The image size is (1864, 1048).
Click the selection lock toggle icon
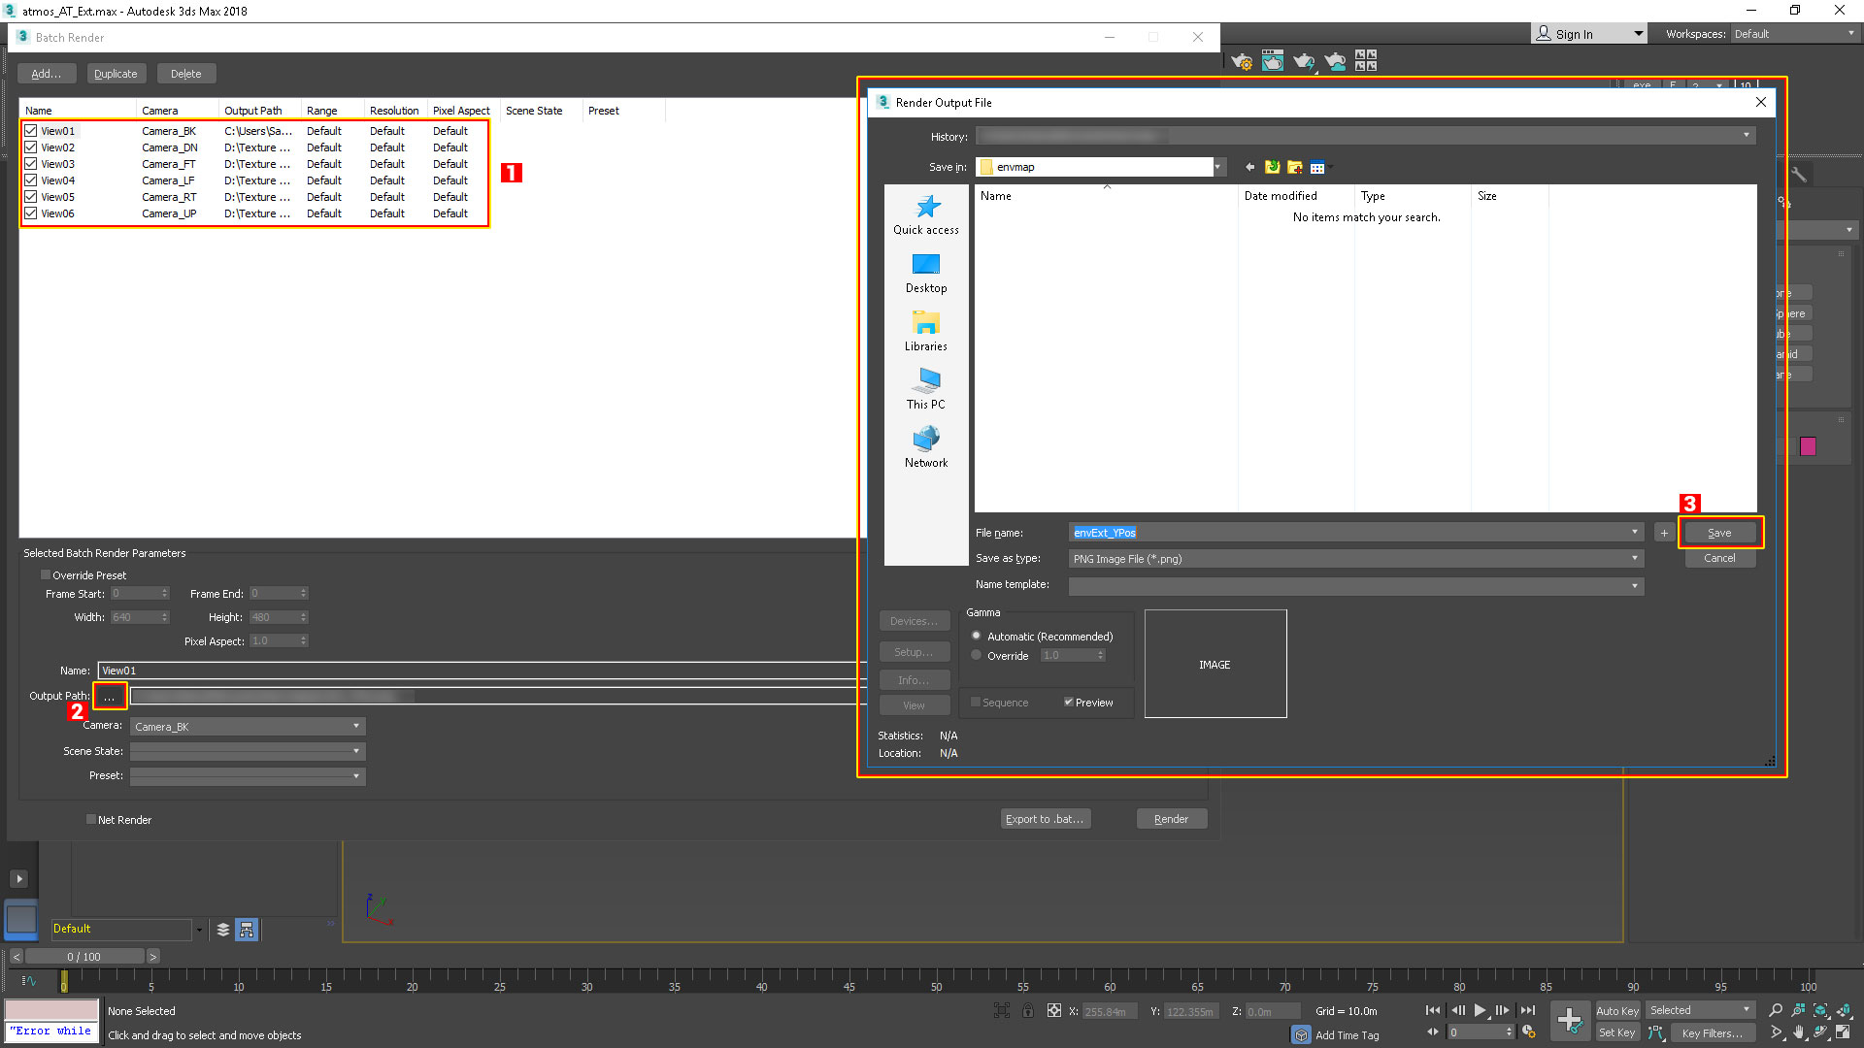[x=1028, y=1011]
